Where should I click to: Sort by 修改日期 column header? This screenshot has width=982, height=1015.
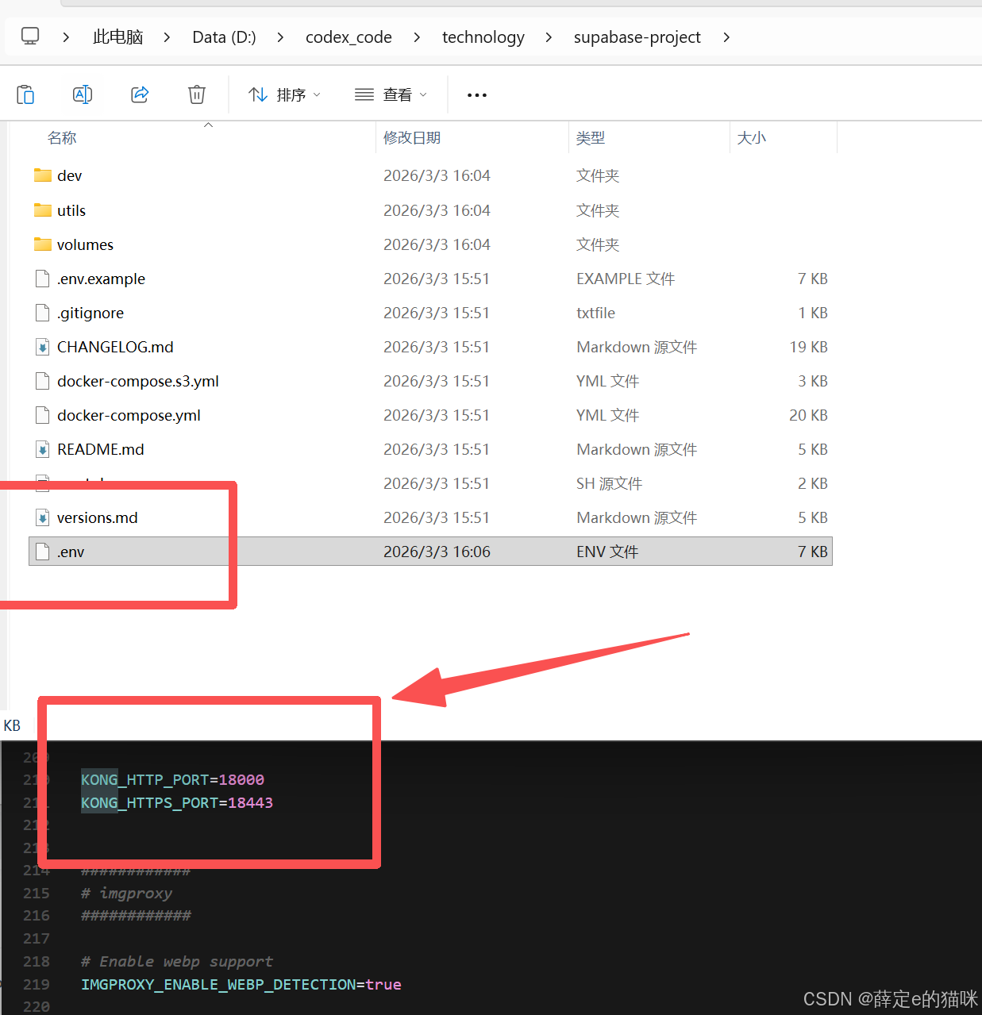(x=412, y=138)
